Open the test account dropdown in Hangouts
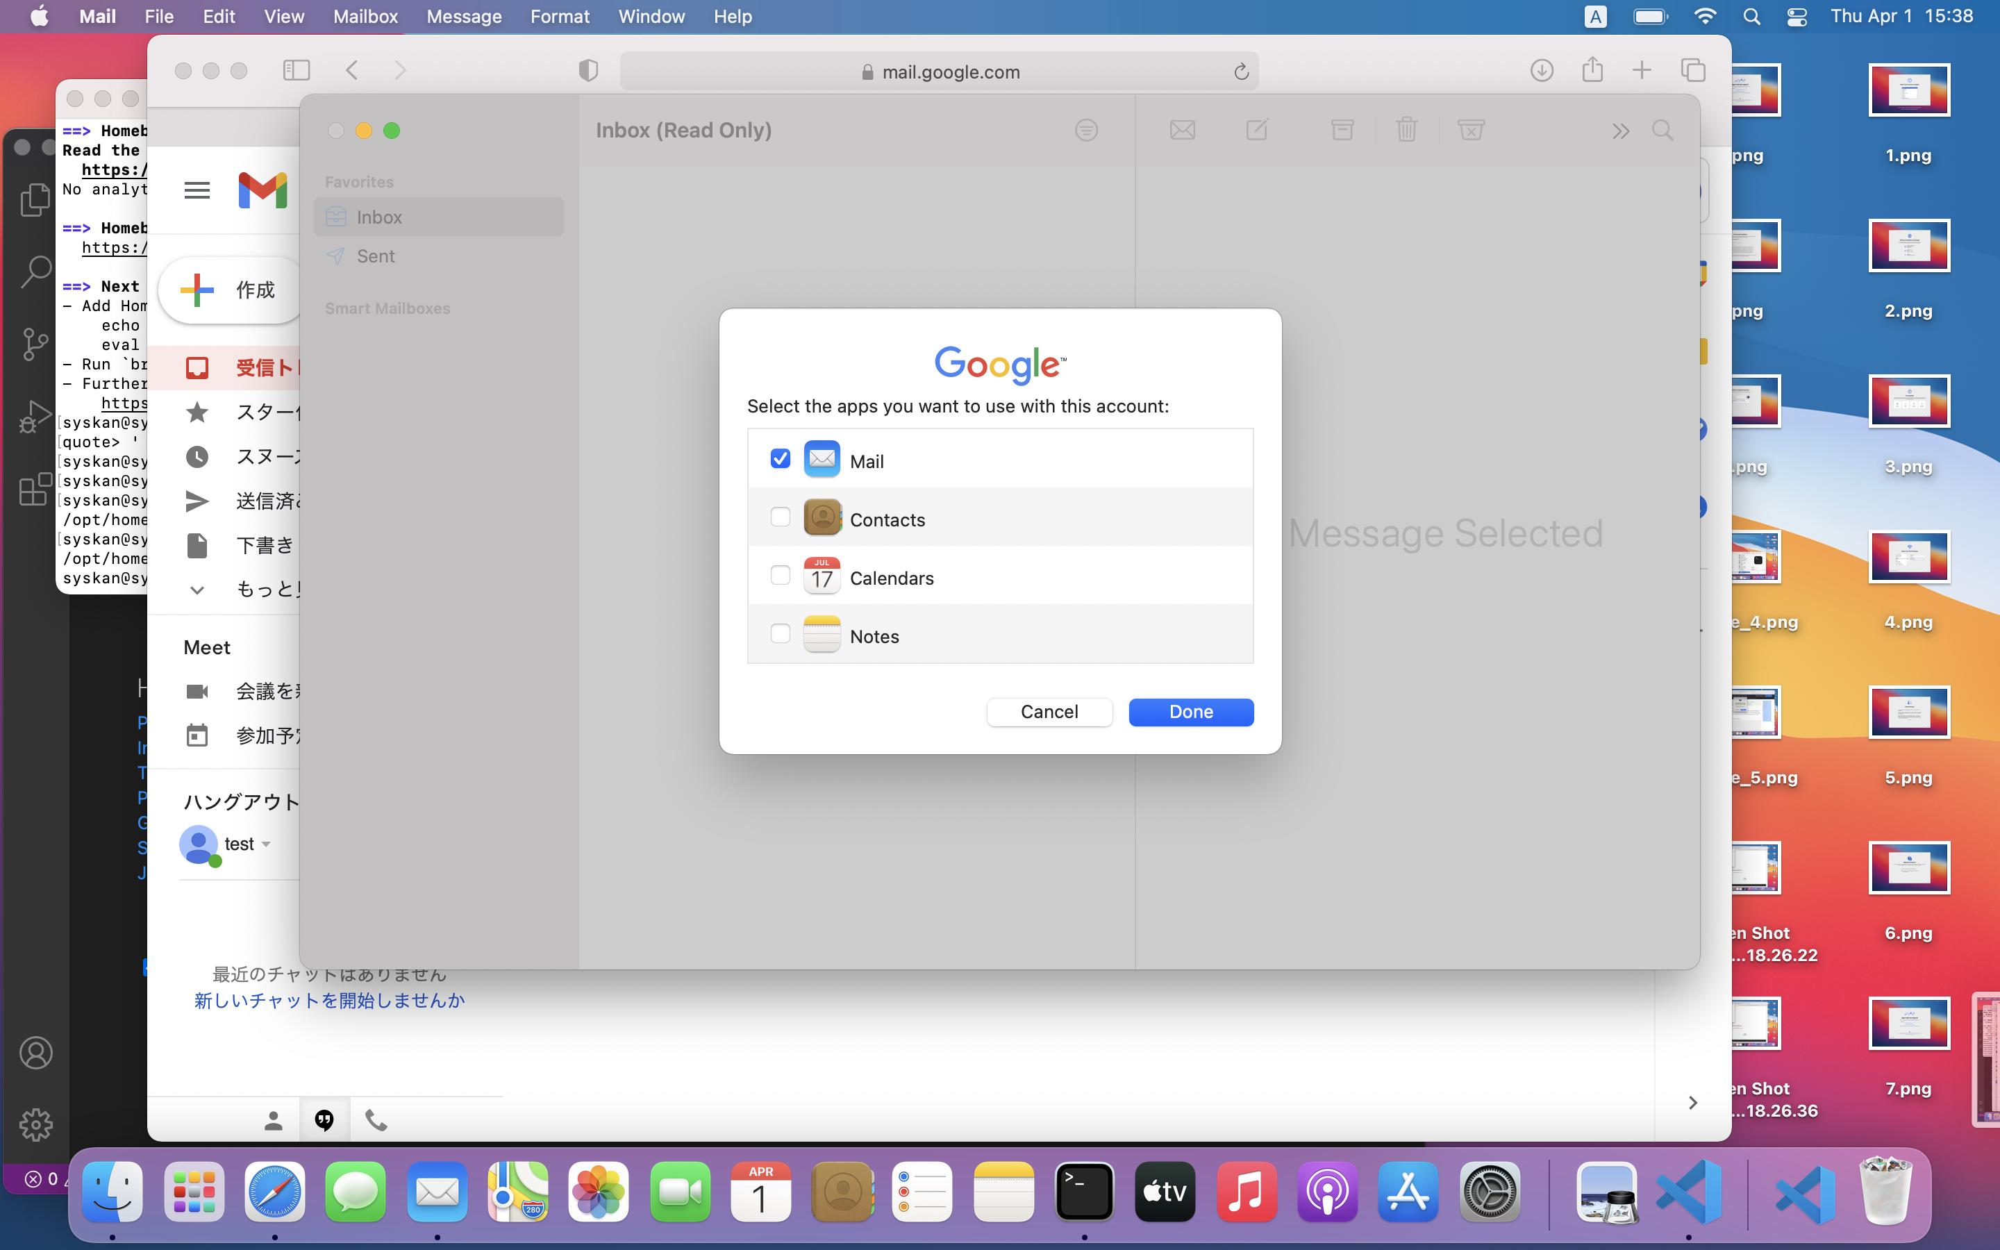The height and width of the screenshot is (1250, 2000). click(x=266, y=844)
